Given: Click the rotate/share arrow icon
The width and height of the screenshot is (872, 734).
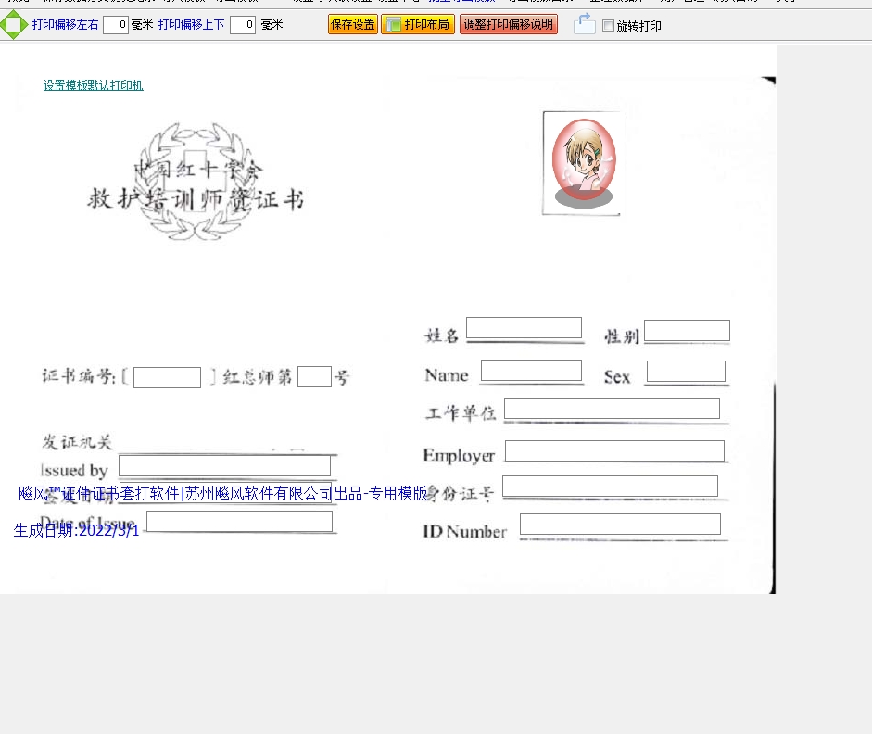Looking at the screenshot, I should click(x=584, y=25).
